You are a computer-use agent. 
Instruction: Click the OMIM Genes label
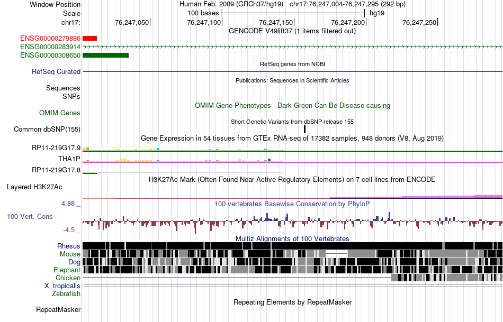[x=60, y=113]
